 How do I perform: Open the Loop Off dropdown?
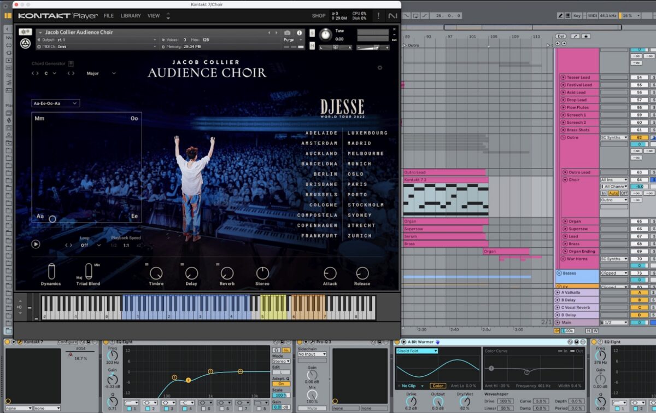[90, 246]
